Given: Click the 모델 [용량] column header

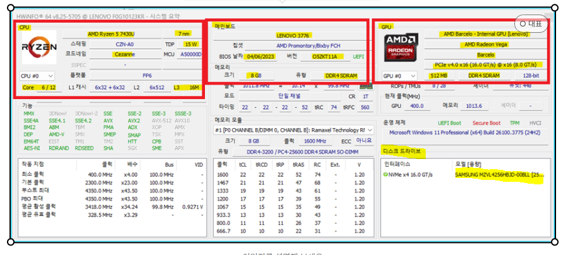Looking at the screenshot, I should pos(467,164).
